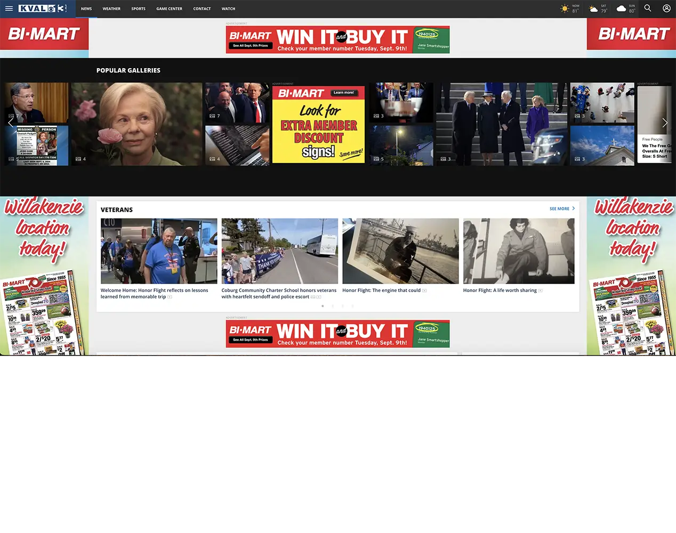This screenshot has height=533, width=676.
Task: Open thumbnail of veteran in blue shirt
Action: click(159, 251)
